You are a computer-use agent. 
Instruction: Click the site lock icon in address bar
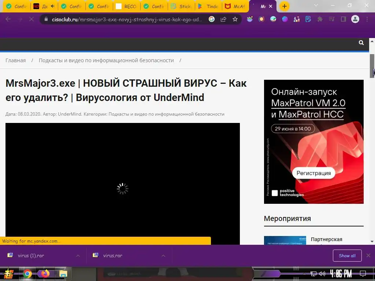(46, 19)
